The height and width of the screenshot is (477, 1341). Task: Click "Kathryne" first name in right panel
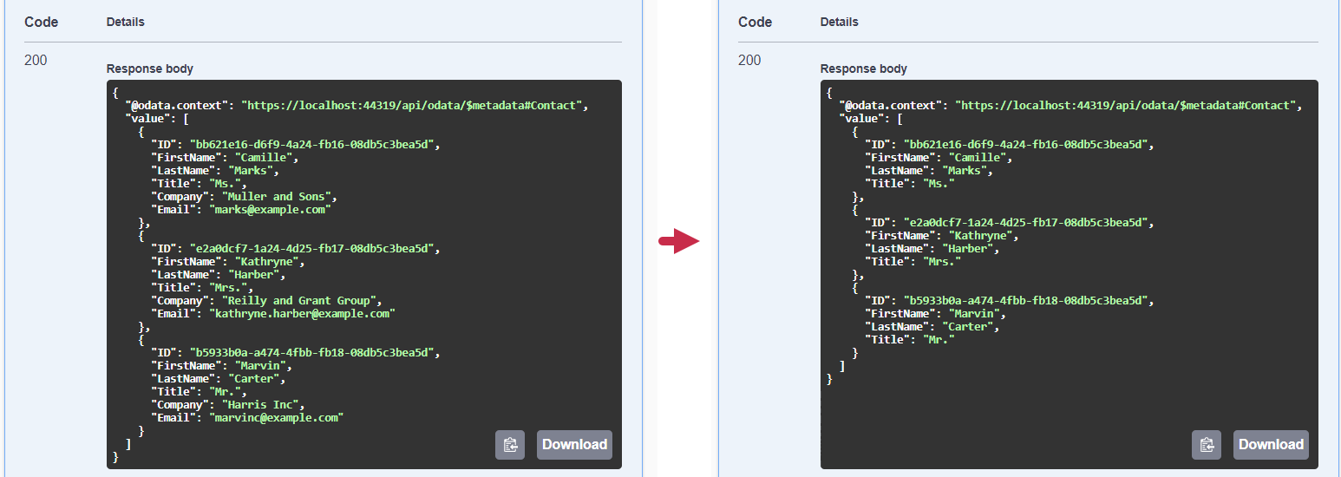coord(980,236)
